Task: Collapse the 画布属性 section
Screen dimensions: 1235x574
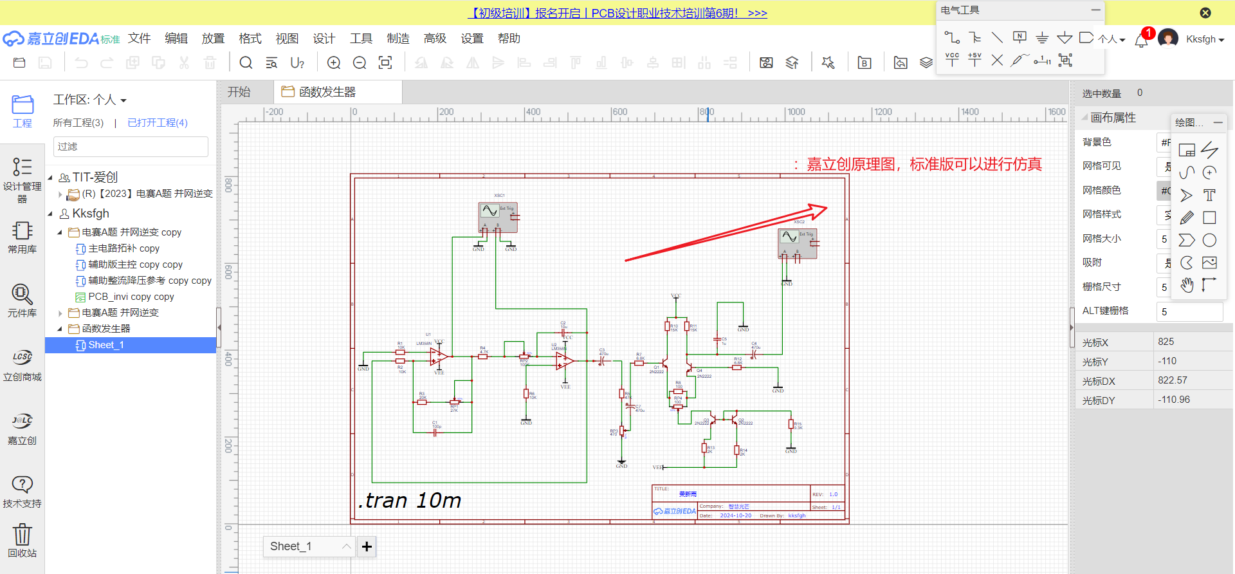Action: pos(1084,118)
